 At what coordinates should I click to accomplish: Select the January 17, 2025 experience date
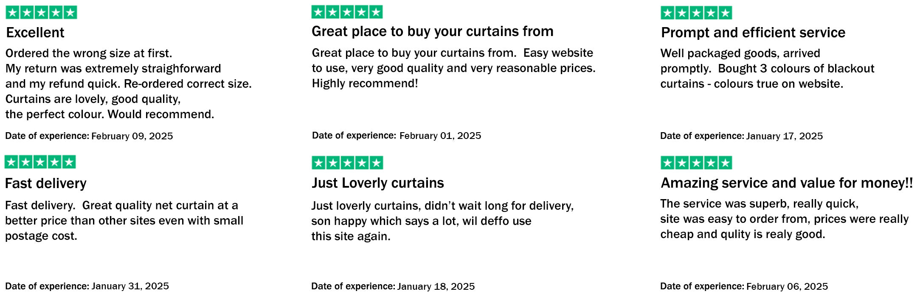(784, 136)
